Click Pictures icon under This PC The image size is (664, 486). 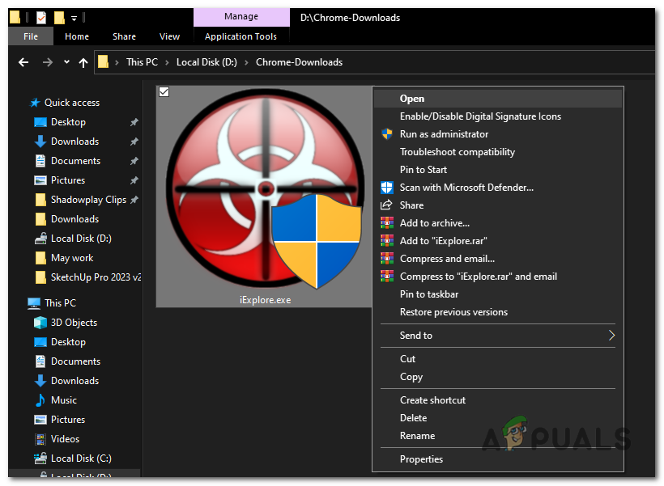[40, 420]
